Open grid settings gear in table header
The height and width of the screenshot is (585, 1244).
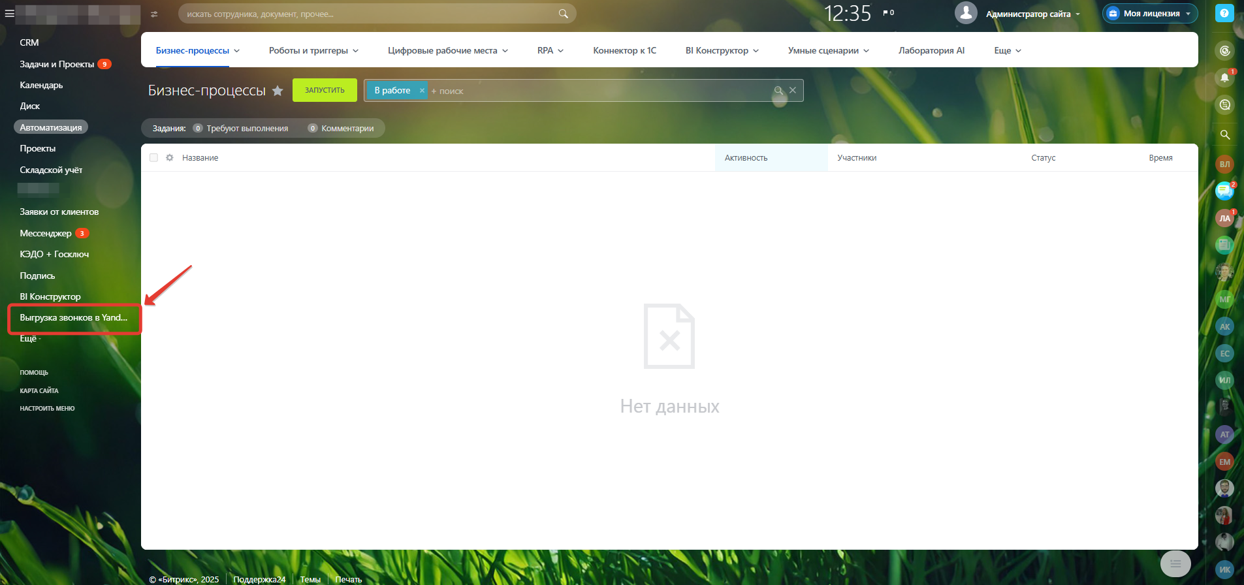(x=170, y=157)
